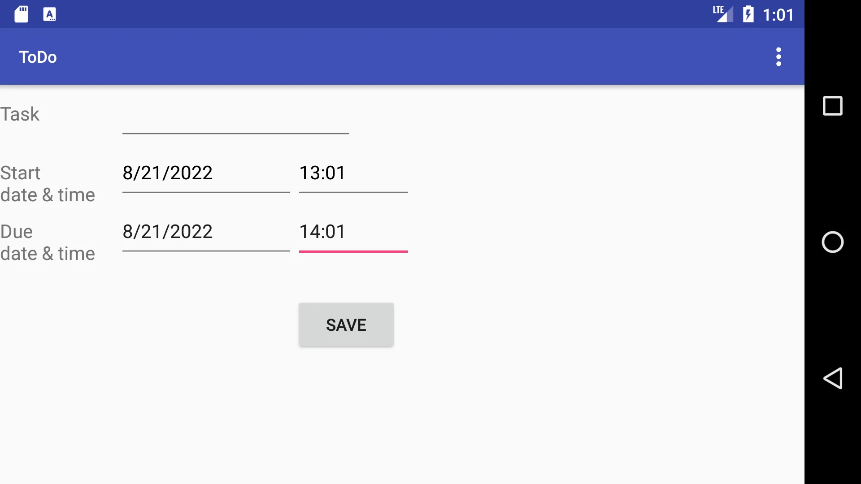Expand the due date selector
The height and width of the screenshot is (484, 861).
(x=168, y=231)
